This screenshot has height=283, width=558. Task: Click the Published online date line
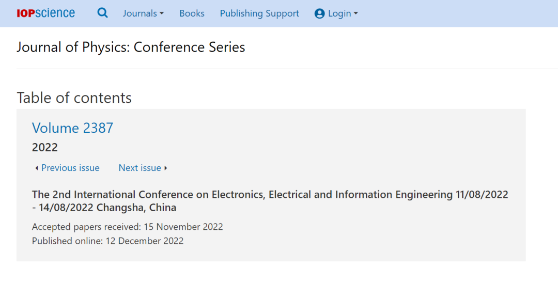tap(108, 241)
